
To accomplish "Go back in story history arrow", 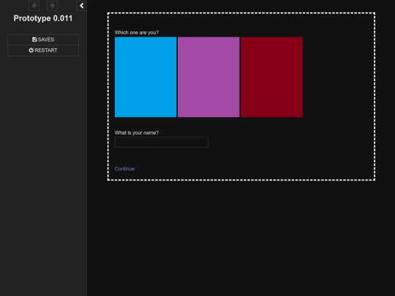I will point(34,6).
